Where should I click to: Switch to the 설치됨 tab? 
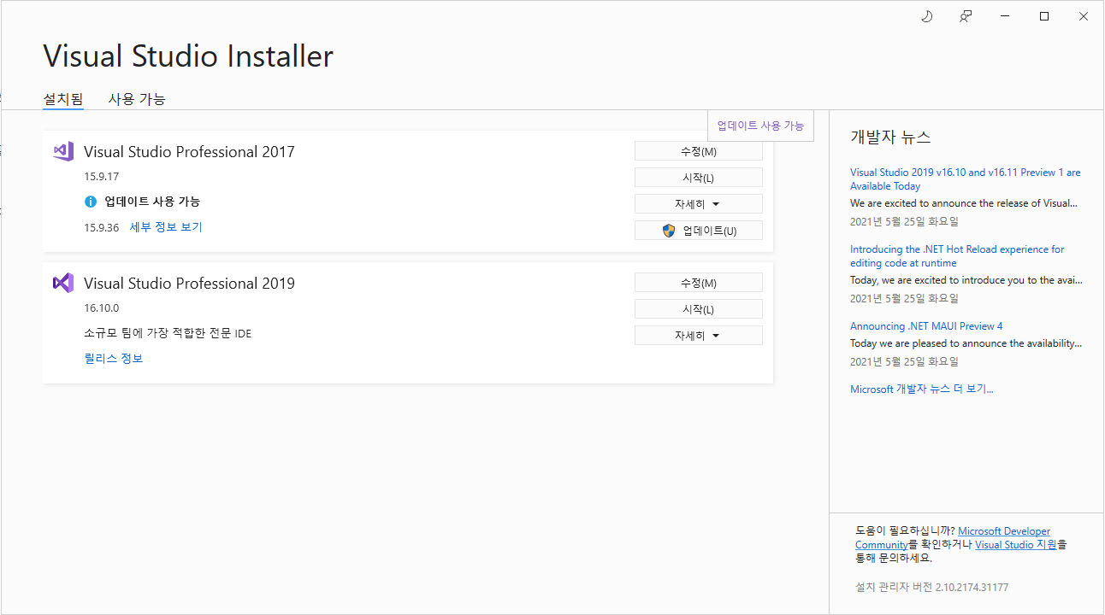[x=63, y=99]
